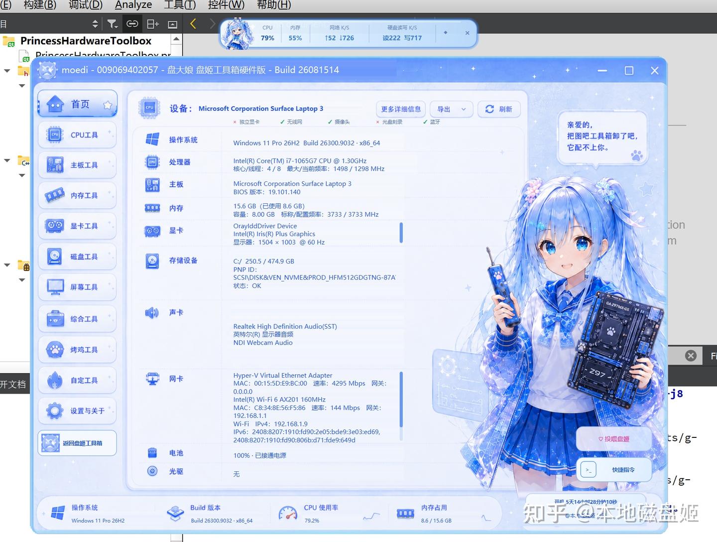Click the 无线网 status indicator
The height and width of the screenshot is (542, 717).
pyautogui.click(x=291, y=122)
